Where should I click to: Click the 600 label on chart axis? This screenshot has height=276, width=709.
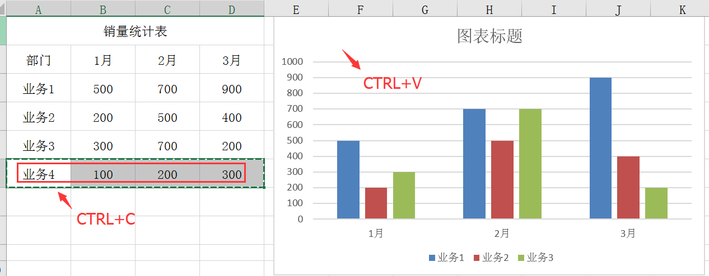[x=295, y=125]
